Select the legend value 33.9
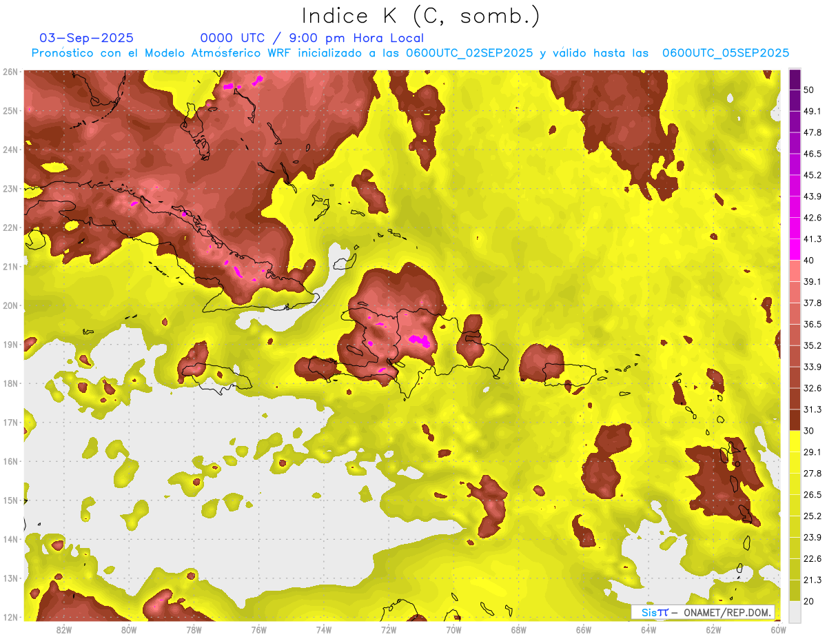The width and height of the screenshot is (827, 639). [x=813, y=367]
